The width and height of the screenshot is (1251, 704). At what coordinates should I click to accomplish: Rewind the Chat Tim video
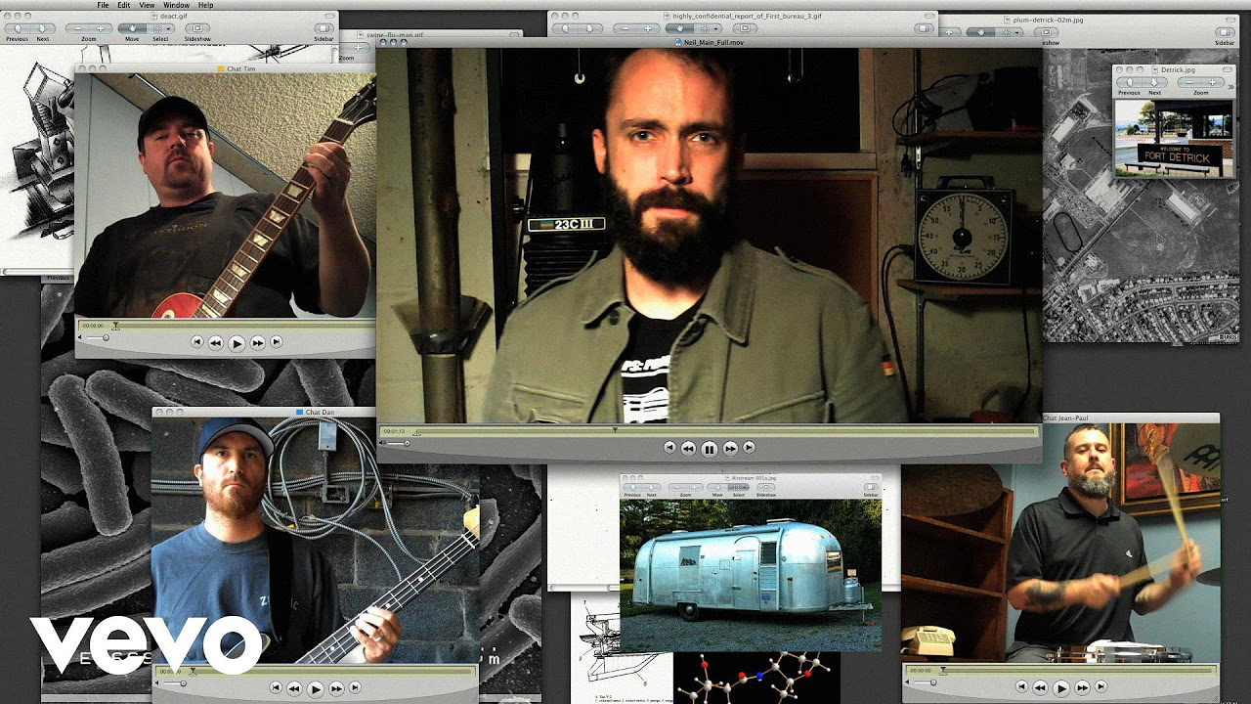point(216,342)
